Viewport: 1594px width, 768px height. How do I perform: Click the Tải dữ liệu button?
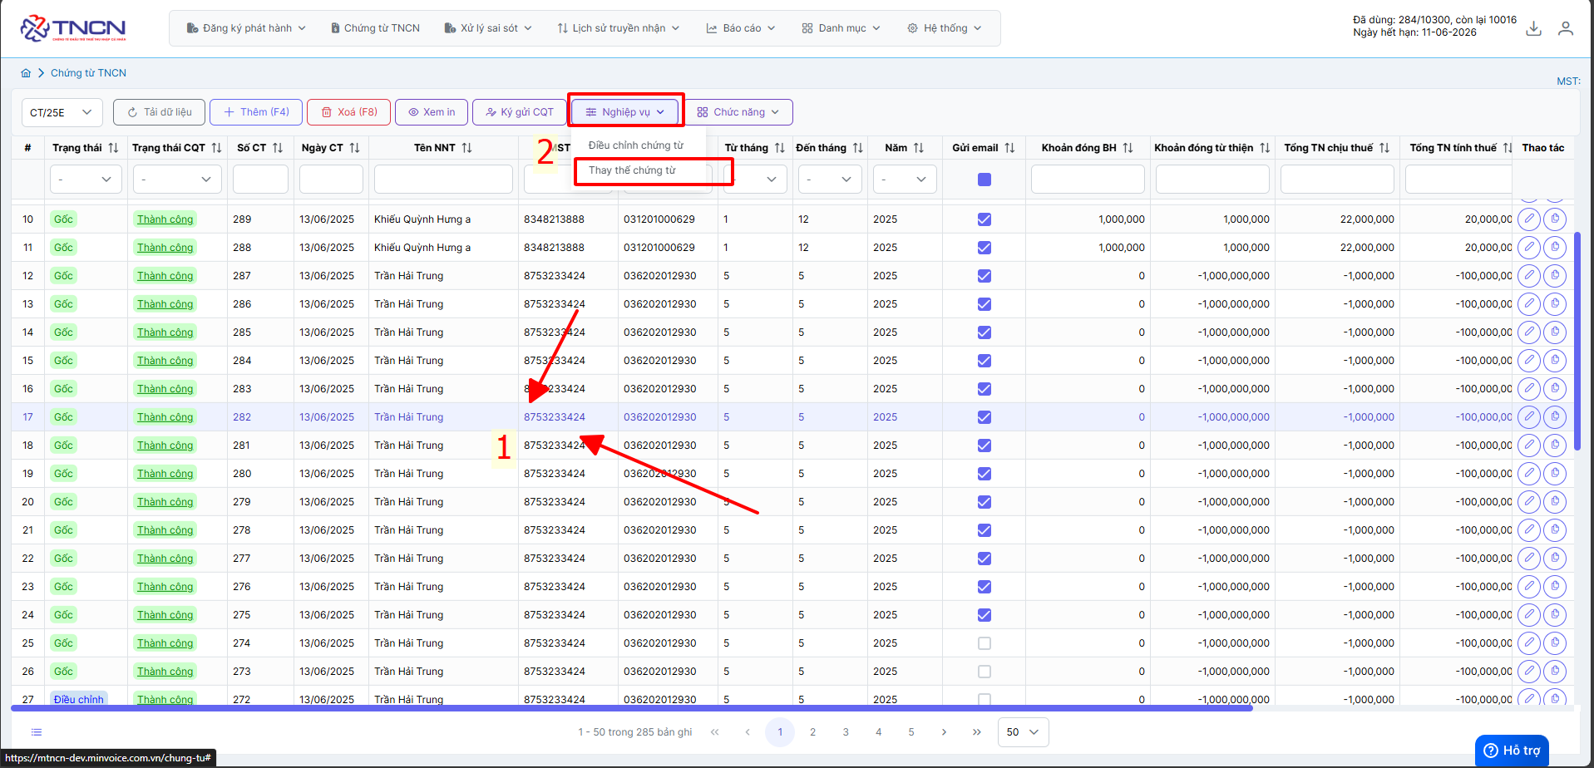159,112
